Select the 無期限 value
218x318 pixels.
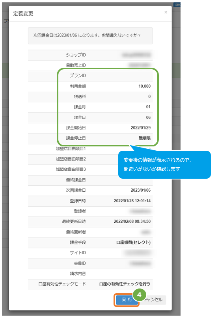click(145, 138)
